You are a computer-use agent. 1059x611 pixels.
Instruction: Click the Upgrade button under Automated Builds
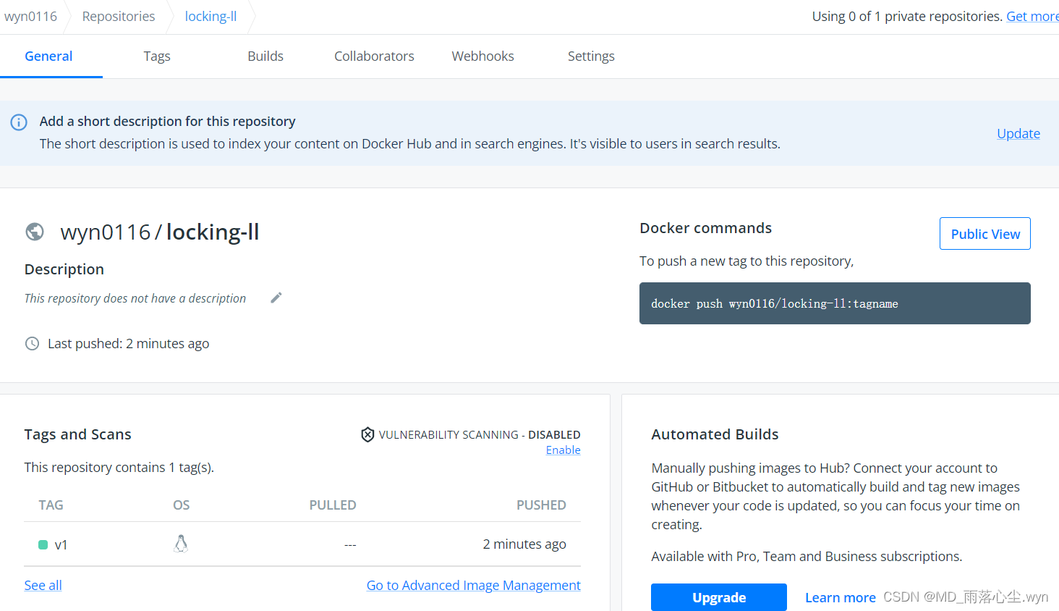[x=718, y=597]
